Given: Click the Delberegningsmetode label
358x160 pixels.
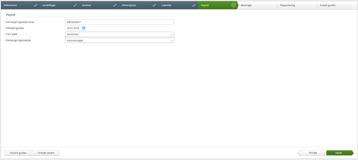Looking at the screenshot, I should (19, 40).
